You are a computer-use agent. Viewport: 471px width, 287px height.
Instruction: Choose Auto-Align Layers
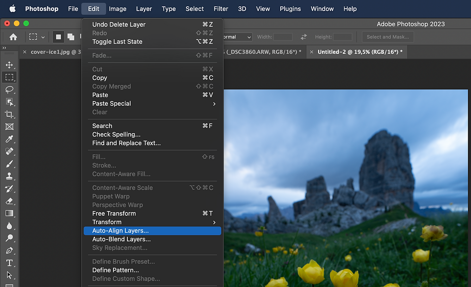(152, 231)
